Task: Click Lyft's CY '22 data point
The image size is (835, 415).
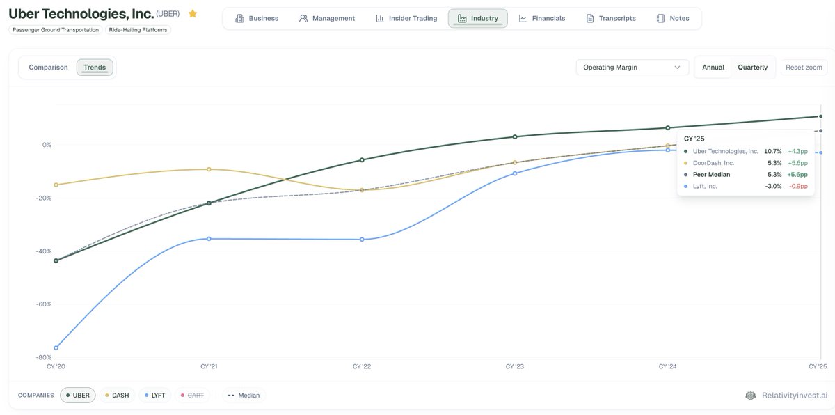Action: point(362,240)
